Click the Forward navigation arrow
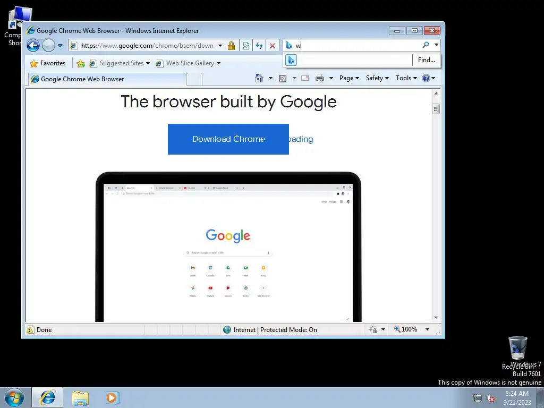The width and height of the screenshot is (544, 408). (x=48, y=46)
